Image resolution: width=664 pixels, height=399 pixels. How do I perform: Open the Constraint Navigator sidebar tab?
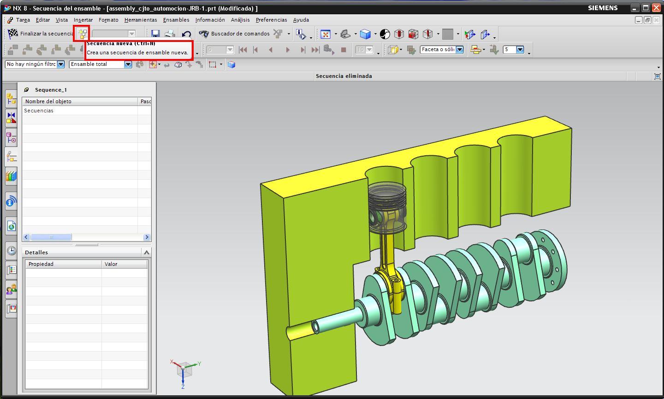(x=11, y=117)
